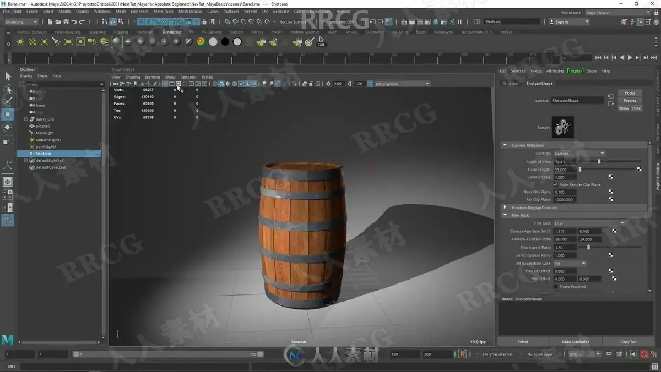Switch to the Poly Modeling shelf tab
The image size is (661, 372).
(68, 32)
